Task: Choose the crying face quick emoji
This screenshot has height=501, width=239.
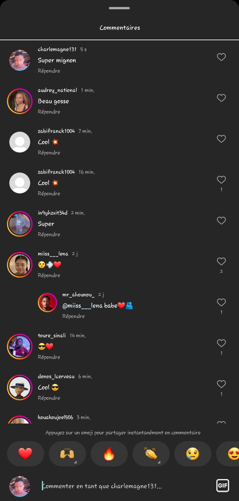Action: point(193,454)
